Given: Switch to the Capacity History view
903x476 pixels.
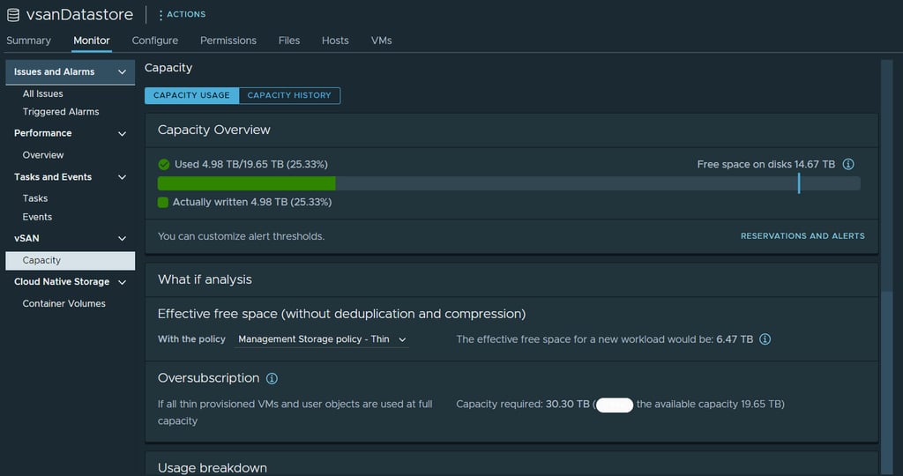Looking at the screenshot, I should (289, 95).
